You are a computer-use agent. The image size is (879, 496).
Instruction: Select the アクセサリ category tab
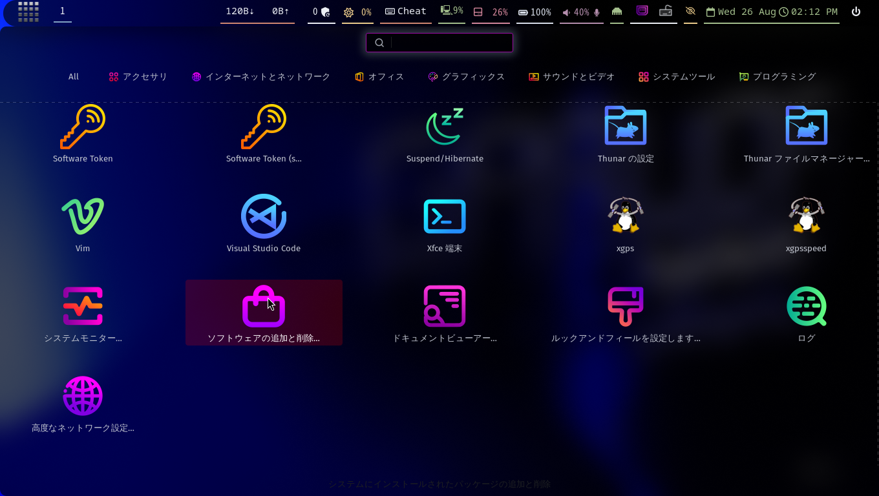click(138, 77)
